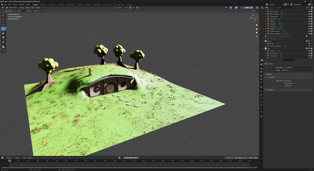The image size is (314, 171).
Task: Click frame 100 on the timeline ruler
Action: point(105,161)
